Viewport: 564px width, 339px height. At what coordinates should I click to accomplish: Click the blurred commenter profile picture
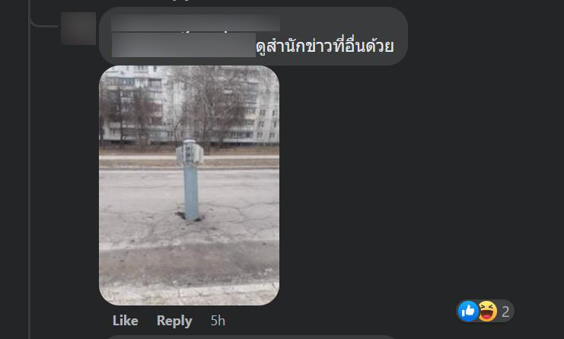pos(78,28)
